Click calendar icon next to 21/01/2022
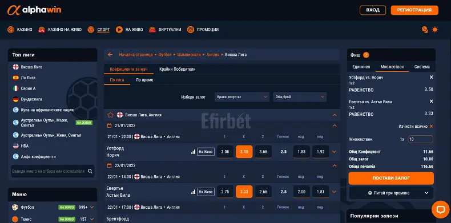The width and height of the screenshot is (451, 223). pos(109,125)
